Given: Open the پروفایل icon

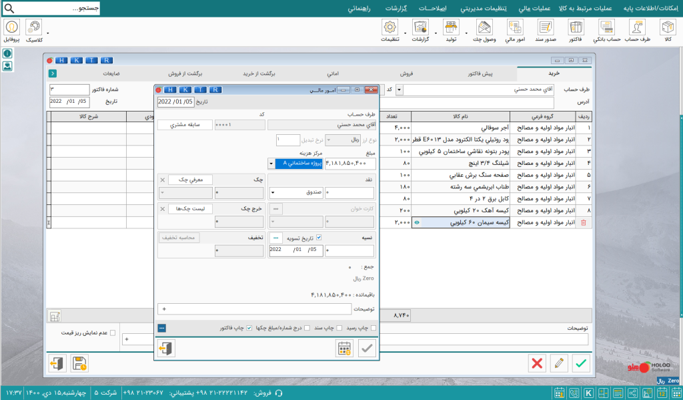Looking at the screenshot, I should [12, 31].
